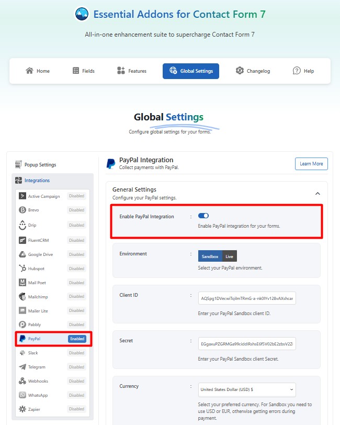Click the WhatsApp icon
340x425 pixels.
(x=22, y=395)
